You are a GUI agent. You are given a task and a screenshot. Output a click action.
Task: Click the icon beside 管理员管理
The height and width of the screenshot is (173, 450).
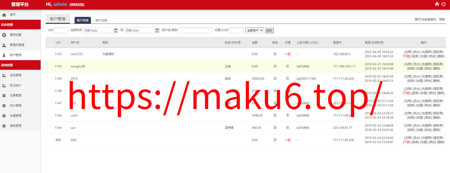click(4, 45)
